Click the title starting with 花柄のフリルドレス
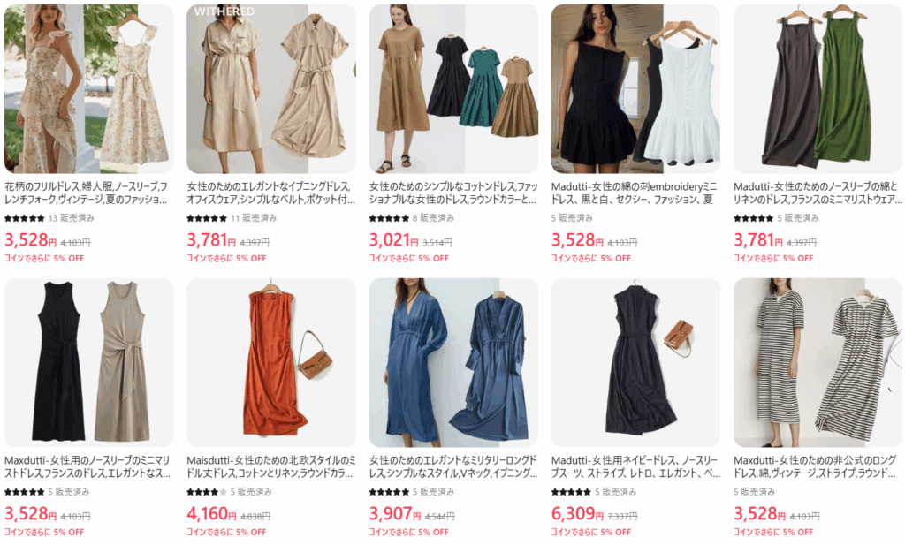 click(x=87, y=193)
